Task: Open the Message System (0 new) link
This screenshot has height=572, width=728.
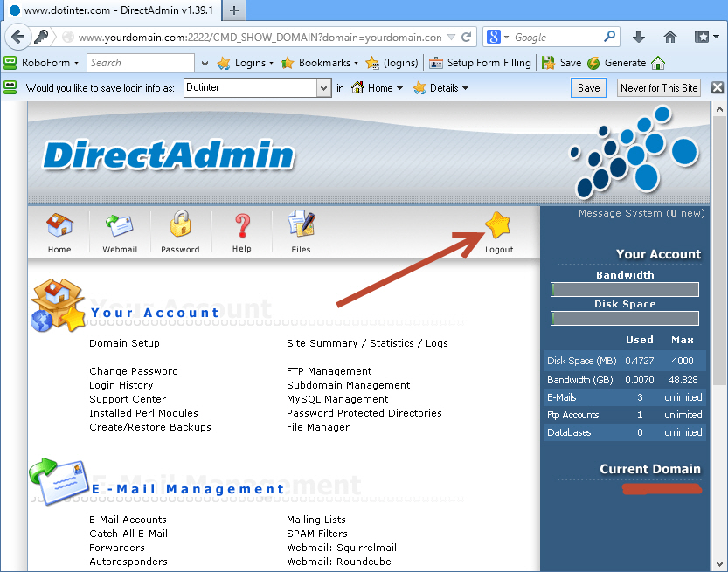Action: (641, 213)
